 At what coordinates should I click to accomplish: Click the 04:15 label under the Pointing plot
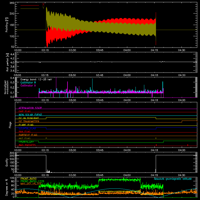[x=154, y=50]
